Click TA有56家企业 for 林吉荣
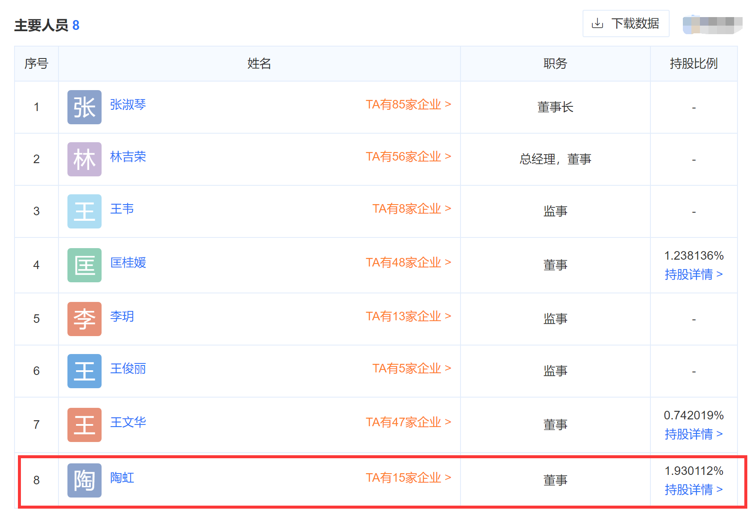This screenshot has height=524, width=752. [409, 157]
